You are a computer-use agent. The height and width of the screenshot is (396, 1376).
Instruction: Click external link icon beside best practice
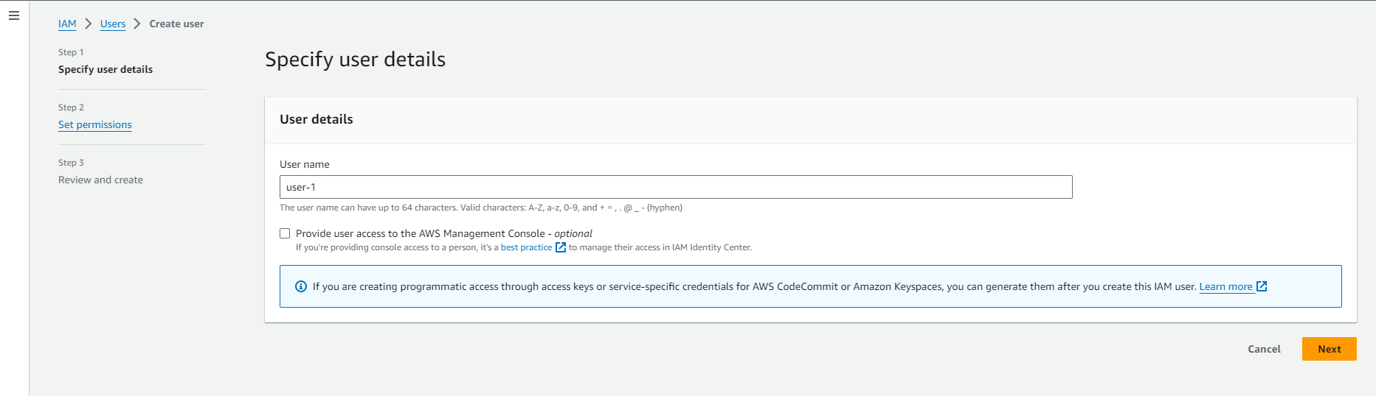pyautogui.click(x=561, y=247)
